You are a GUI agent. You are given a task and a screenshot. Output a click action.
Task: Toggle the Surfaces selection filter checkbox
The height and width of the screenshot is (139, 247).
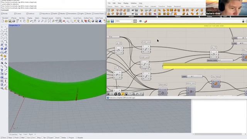tap(27, 14)
